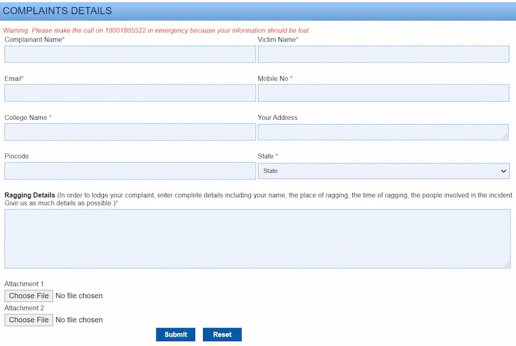Click the Mobile No. label

pos(273,79)
